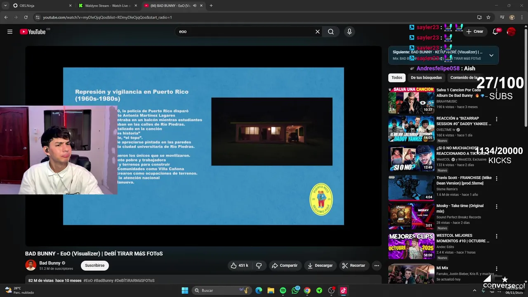Open the WESTCOL MEJORES CLIPS thumbnail
Image resolution: width=528 pixels, height=297 pixels.
pos(411,246)
